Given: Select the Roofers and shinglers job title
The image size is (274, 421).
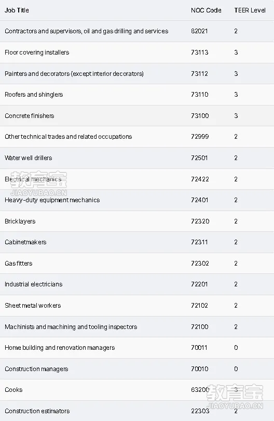Looking at the screenshot, I should tap(34, 95).
